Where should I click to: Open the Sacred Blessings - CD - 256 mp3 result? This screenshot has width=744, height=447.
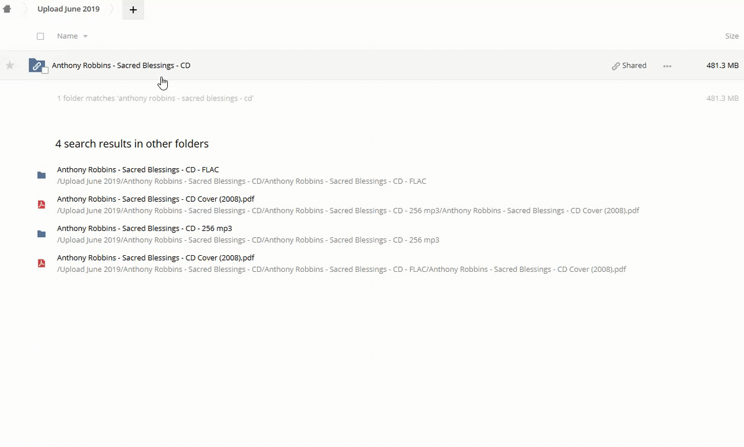click(x=144, y=228)
